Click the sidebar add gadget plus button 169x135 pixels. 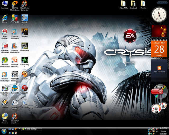[x=159, y=3]
